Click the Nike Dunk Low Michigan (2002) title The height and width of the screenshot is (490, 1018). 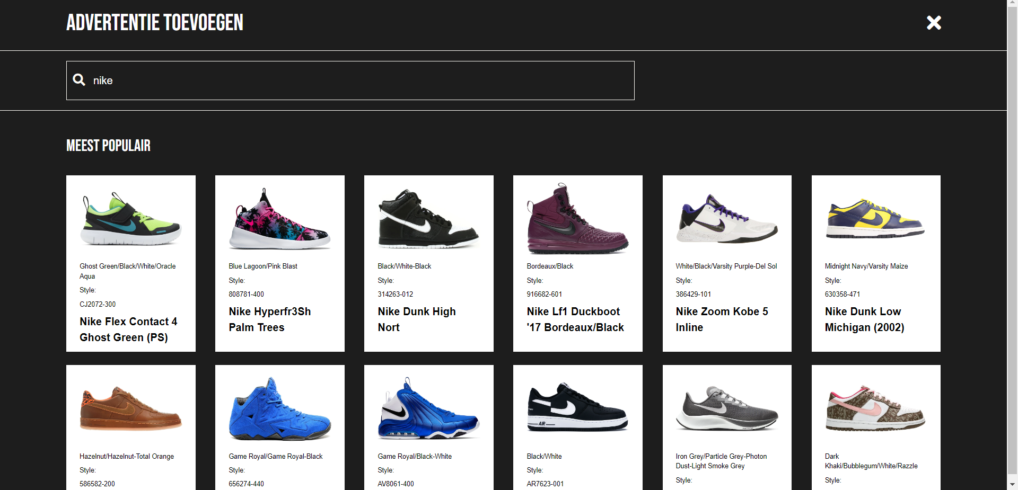click(x=864, y=319)
